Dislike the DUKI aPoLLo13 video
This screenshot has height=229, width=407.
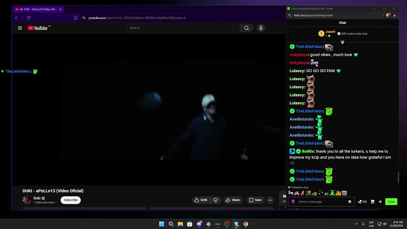[x=216, y=200]
